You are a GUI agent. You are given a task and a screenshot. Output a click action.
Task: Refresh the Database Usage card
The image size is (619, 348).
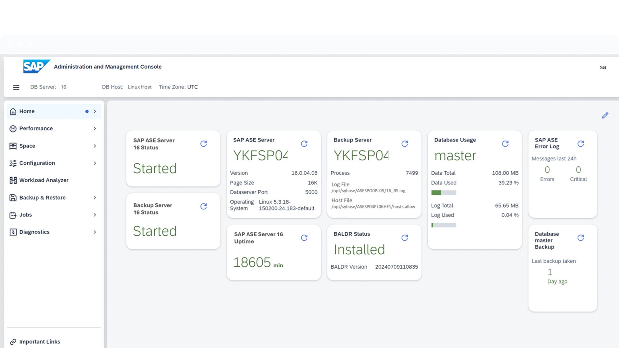(505, 144)
